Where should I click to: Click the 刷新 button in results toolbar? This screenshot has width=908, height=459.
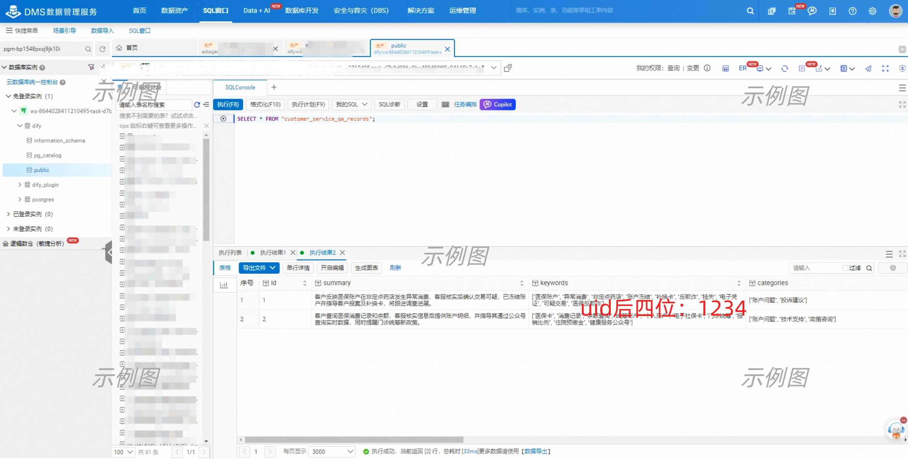[x=395, y=268]
